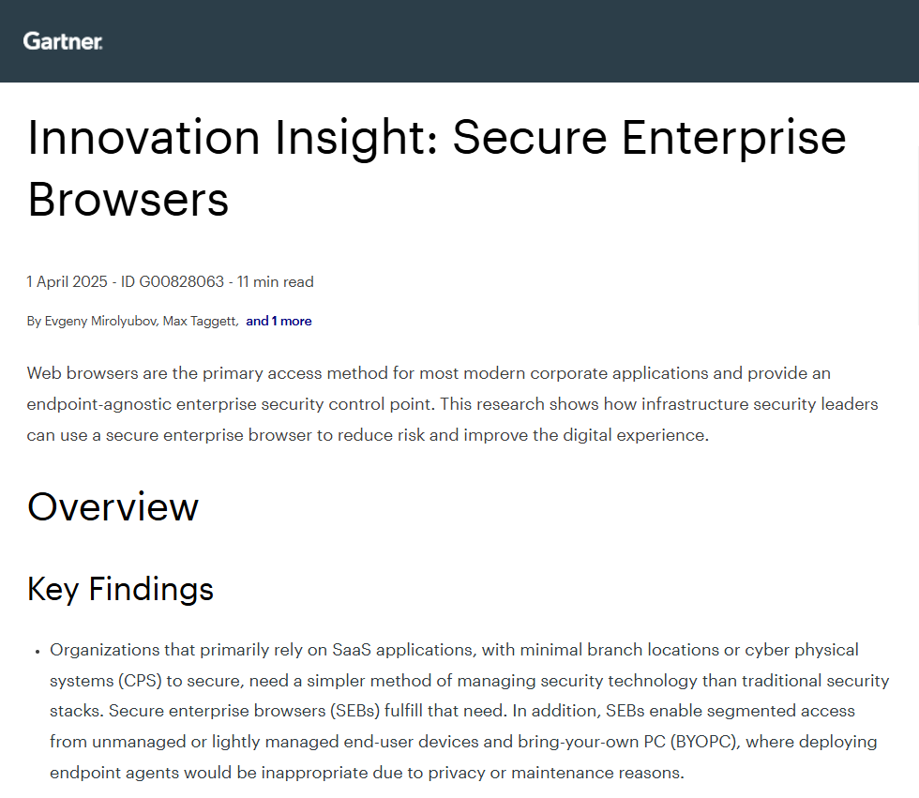Expand the "and 1 more" authors link
919x798 pixels.
tap(279, 322)
